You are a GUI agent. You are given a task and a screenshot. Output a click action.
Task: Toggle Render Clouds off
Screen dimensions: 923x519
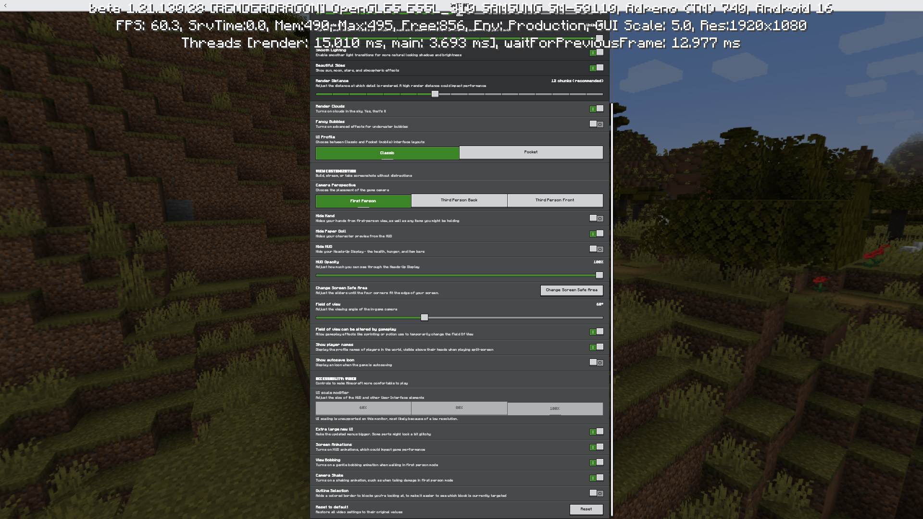click(x=596, y=109)
